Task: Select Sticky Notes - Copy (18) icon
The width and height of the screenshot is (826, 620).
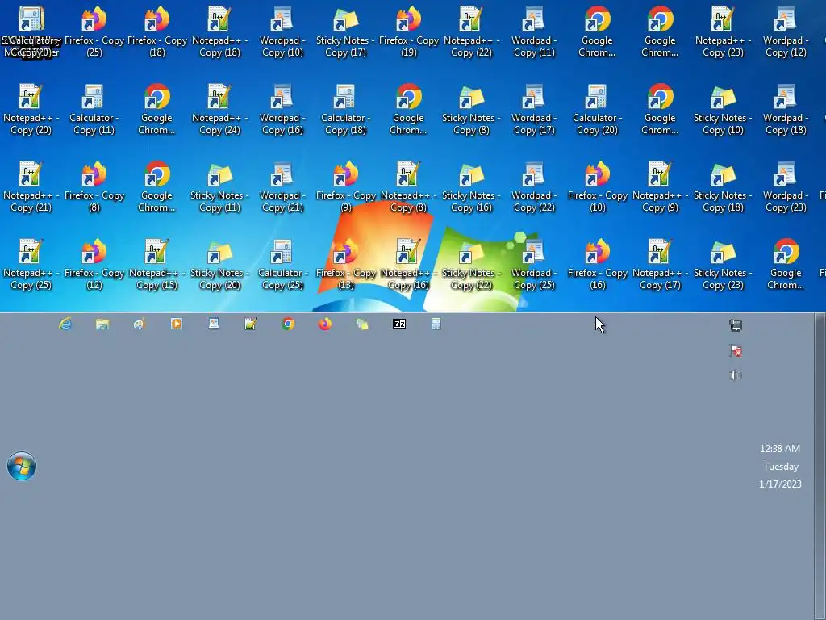Action: point(723,186)
